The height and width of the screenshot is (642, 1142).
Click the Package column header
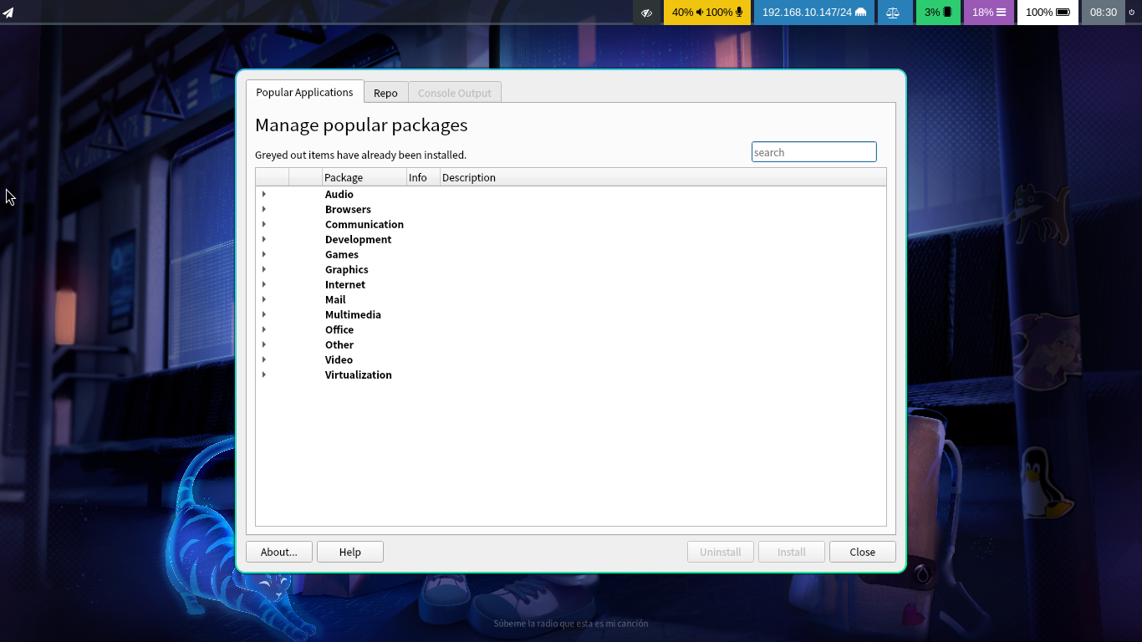pos(364,177)
